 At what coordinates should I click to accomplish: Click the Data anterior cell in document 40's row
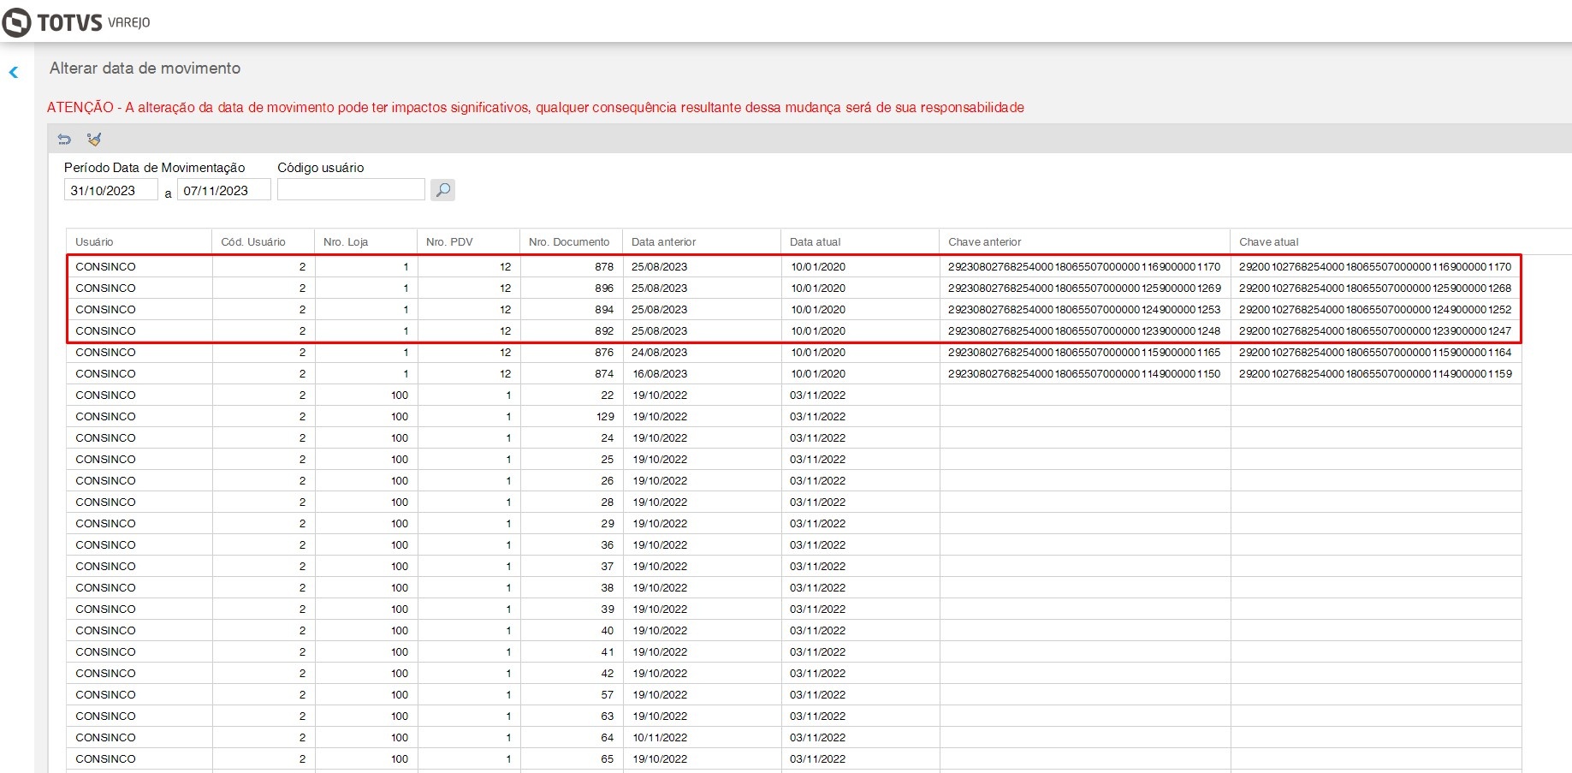tap(702, 630)
